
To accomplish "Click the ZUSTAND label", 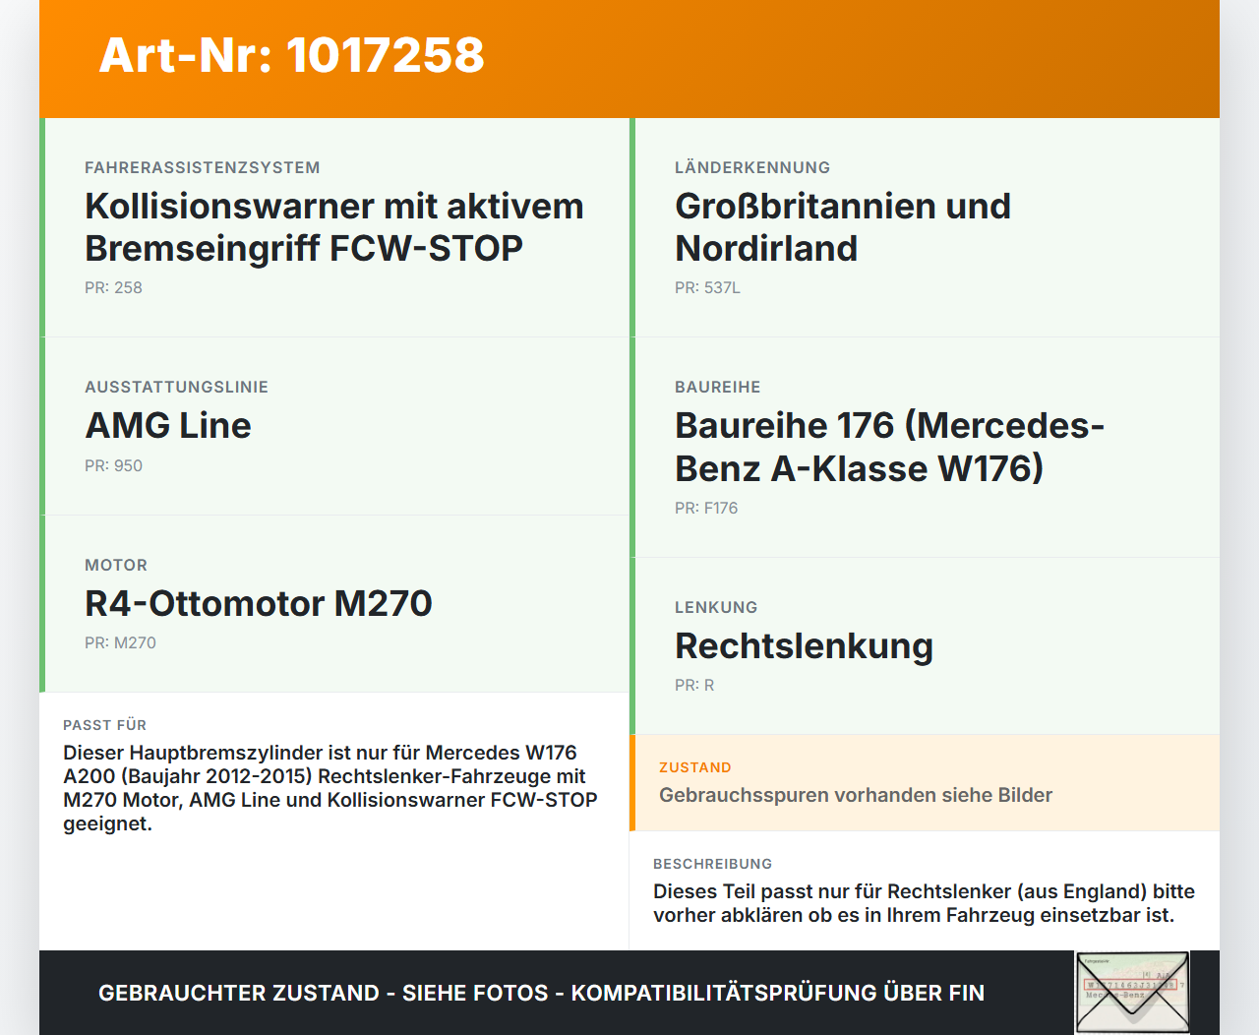I will point(695,767).
